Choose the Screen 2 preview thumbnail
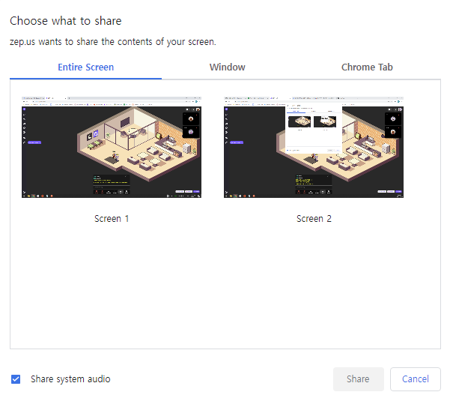Image resolution: width=450 pixels, height=398 pixels. (x=314, y=147)
